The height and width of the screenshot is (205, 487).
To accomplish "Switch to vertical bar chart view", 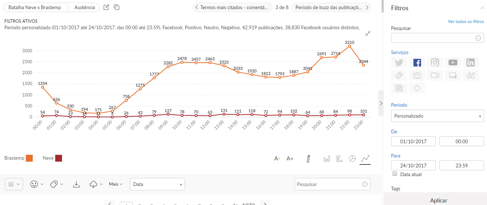I will (327, 159).
